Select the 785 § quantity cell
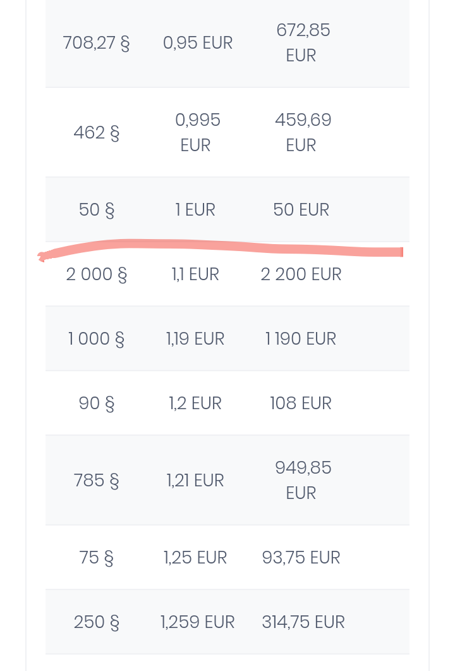 (x=96, y=481)
